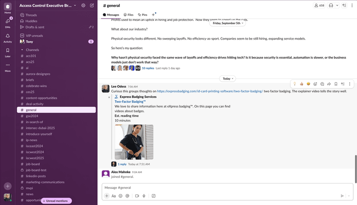Screen dimensions: 357x205
Task: Open the More options in the rail
Action: click(8, 67)
